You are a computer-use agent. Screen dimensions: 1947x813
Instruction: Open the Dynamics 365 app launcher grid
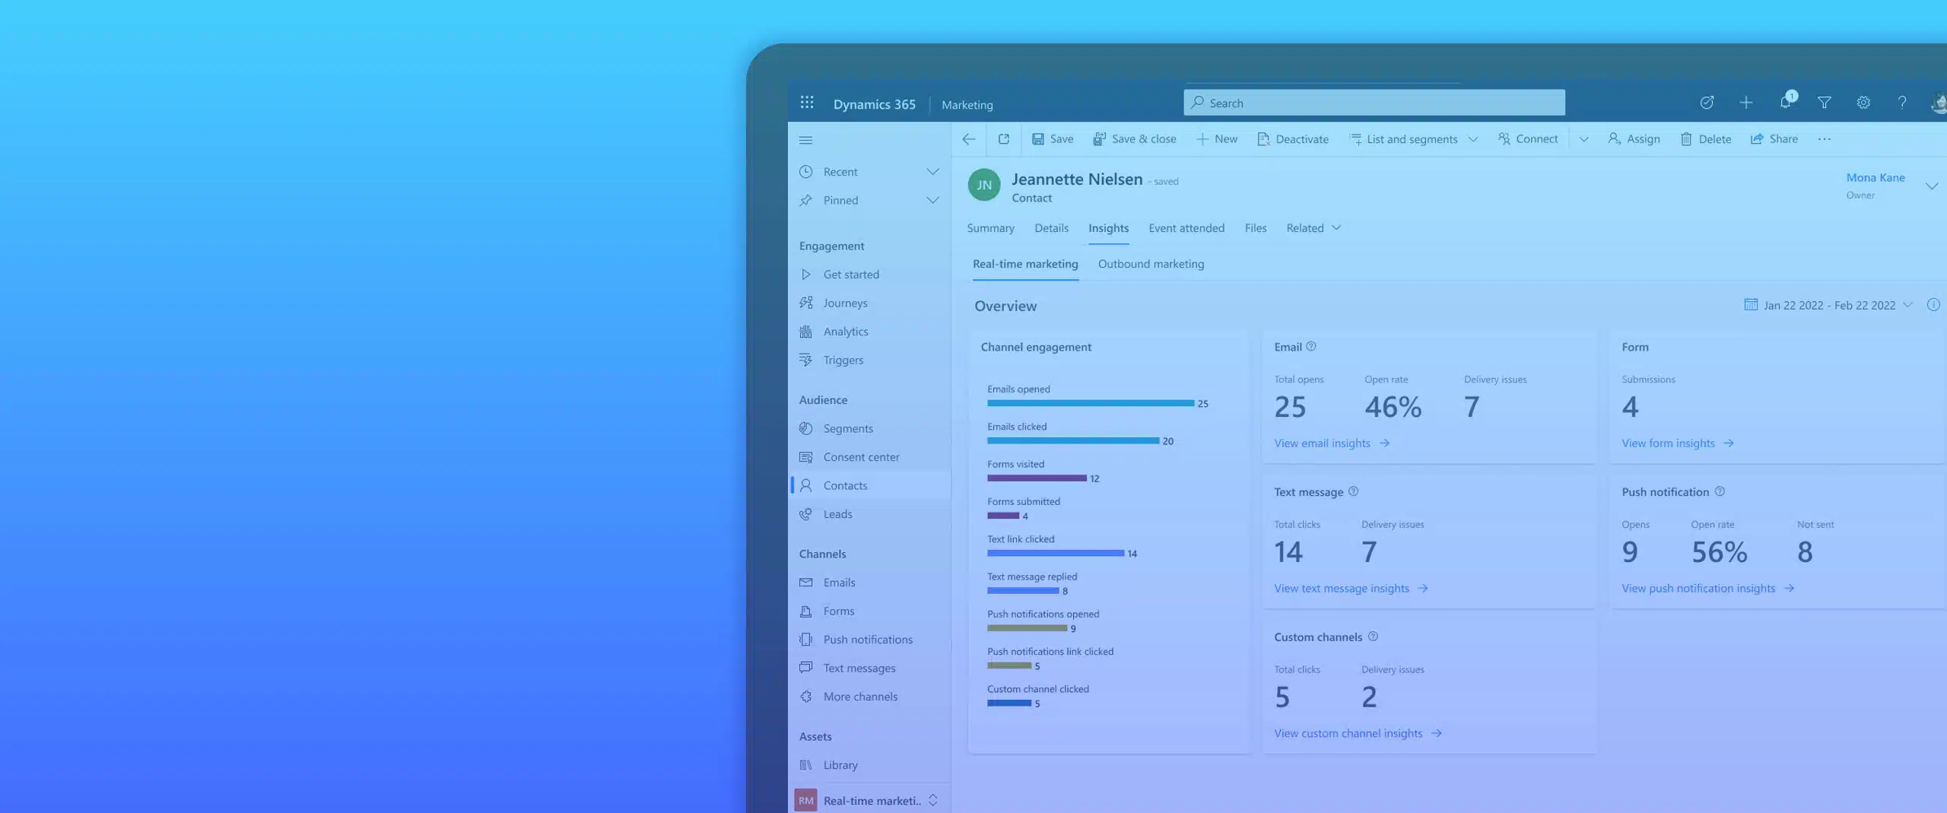(x=807, y=103)
